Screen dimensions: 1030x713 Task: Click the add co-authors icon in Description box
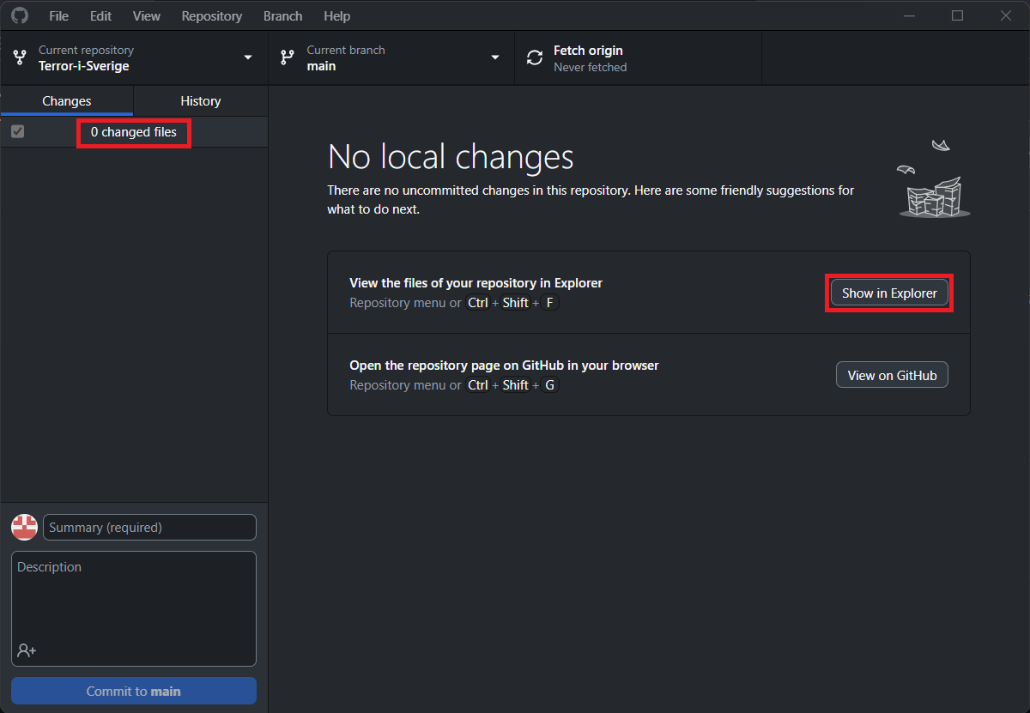pos(27,650)
